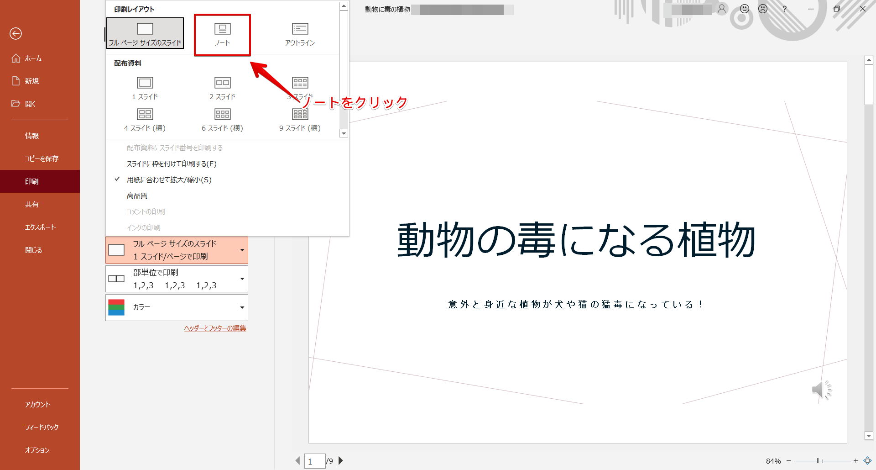The height and width of the screenshot is (470, 876).
Task: Go to the next preview page
Action: 340,461
